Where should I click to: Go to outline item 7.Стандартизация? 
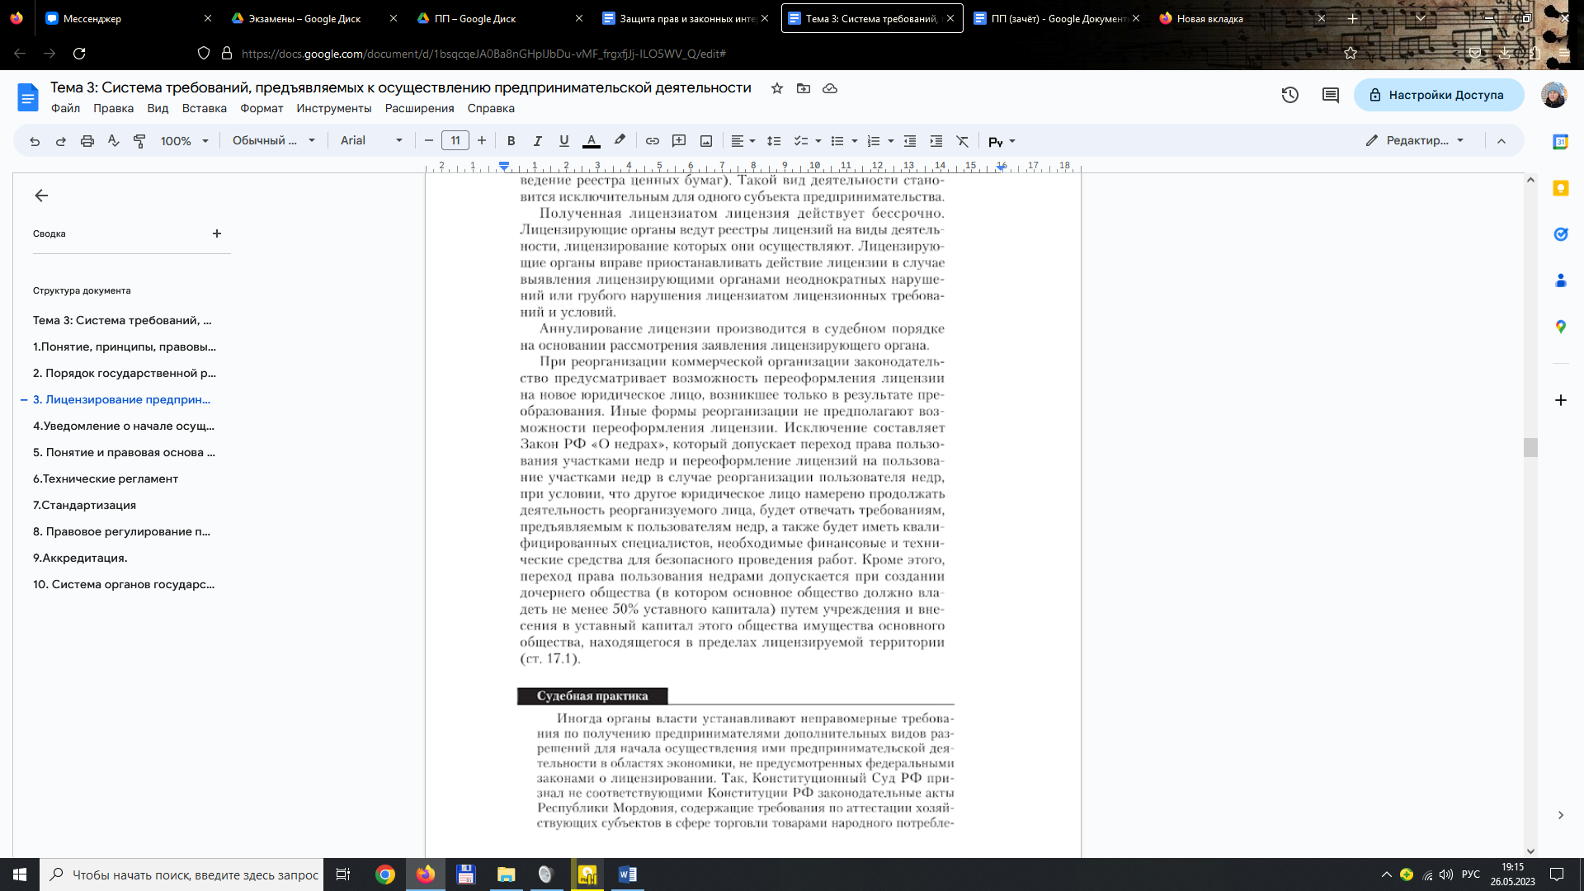click(84, 505)
